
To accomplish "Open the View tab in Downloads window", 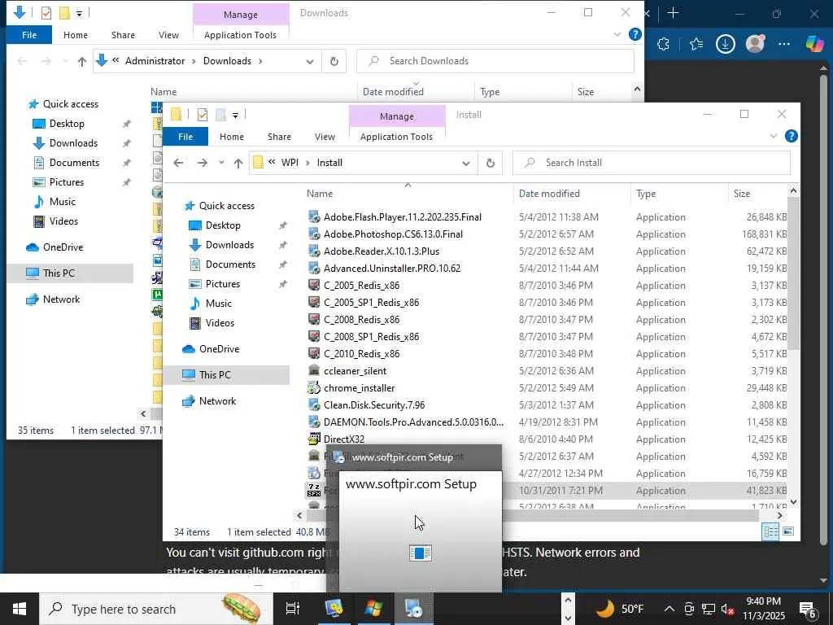I will 168,35.
